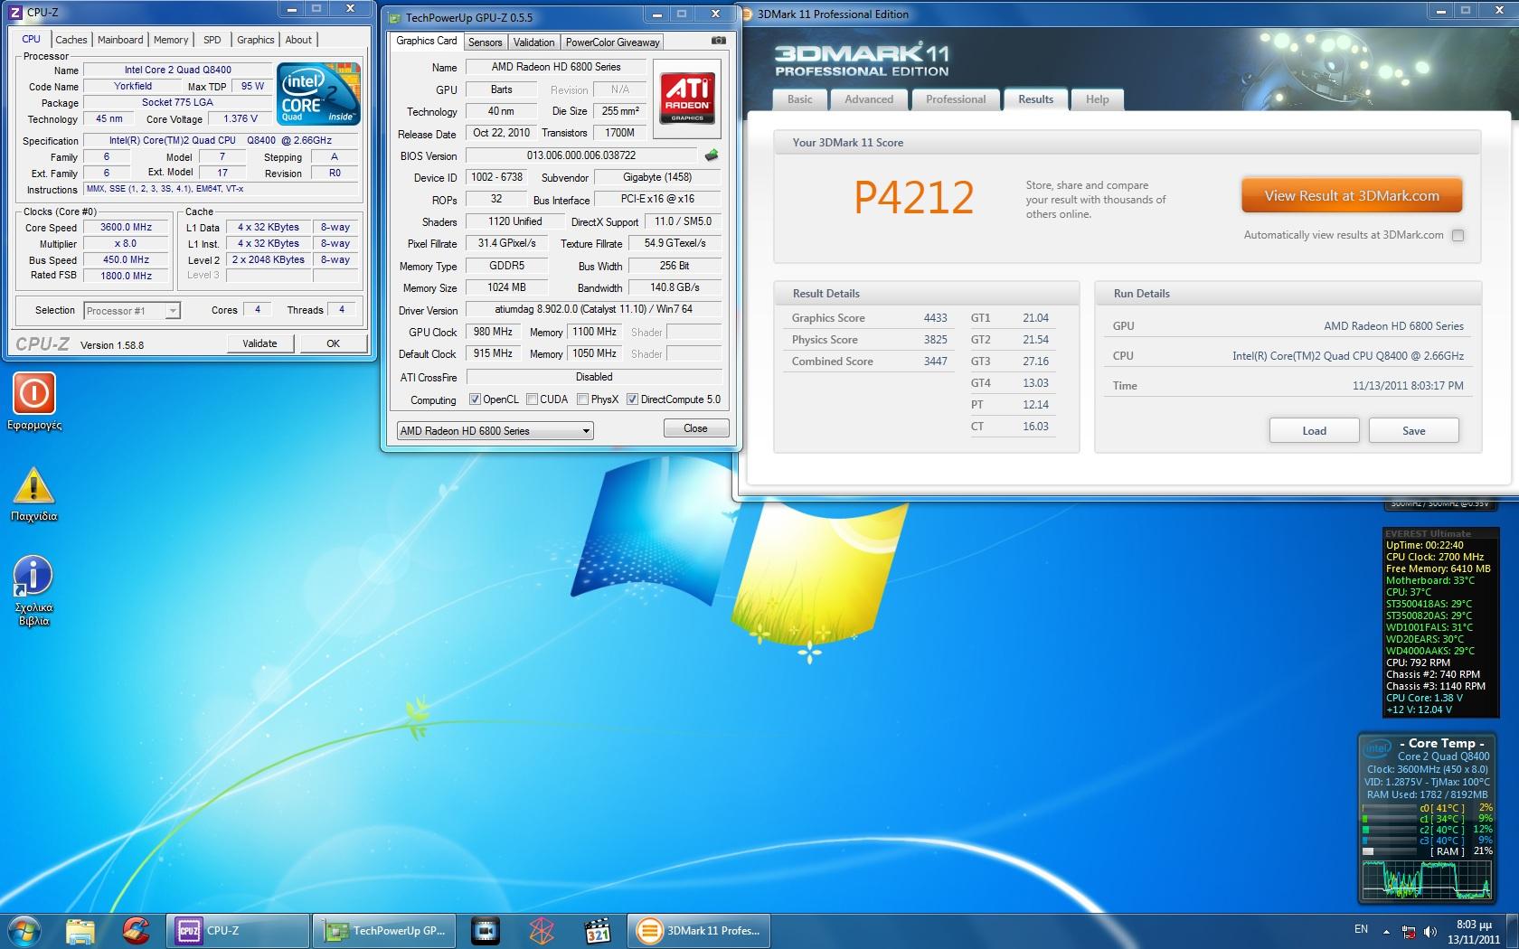Screen dimensions: 1519x949
Task: Click the OK button in CPU-Z
Action: click(x=334, y=343)
